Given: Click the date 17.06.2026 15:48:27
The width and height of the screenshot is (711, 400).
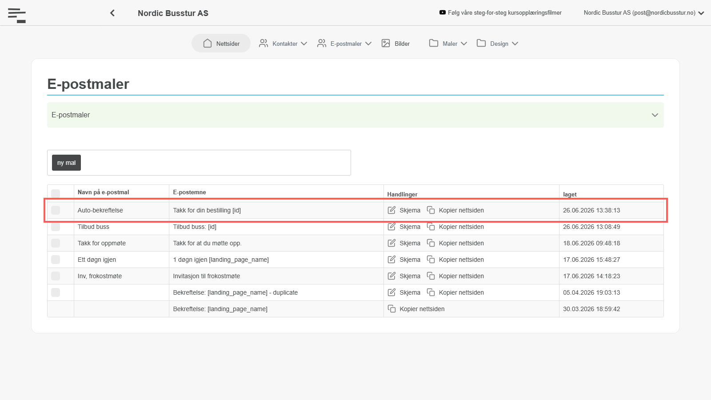Looking at the screenshot, I should [x=591, y=260].
